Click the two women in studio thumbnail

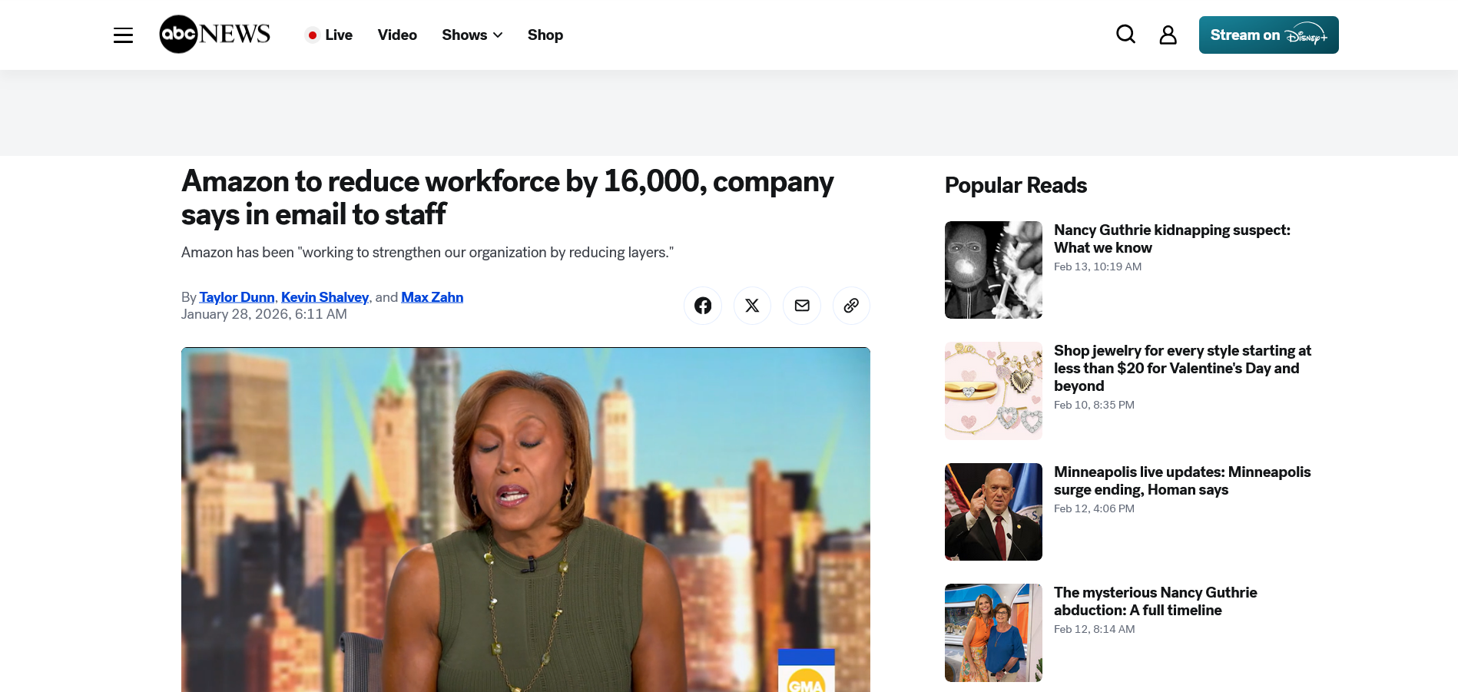(993, 633)
